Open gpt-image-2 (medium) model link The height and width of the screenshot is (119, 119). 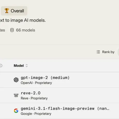coord(45,78)
